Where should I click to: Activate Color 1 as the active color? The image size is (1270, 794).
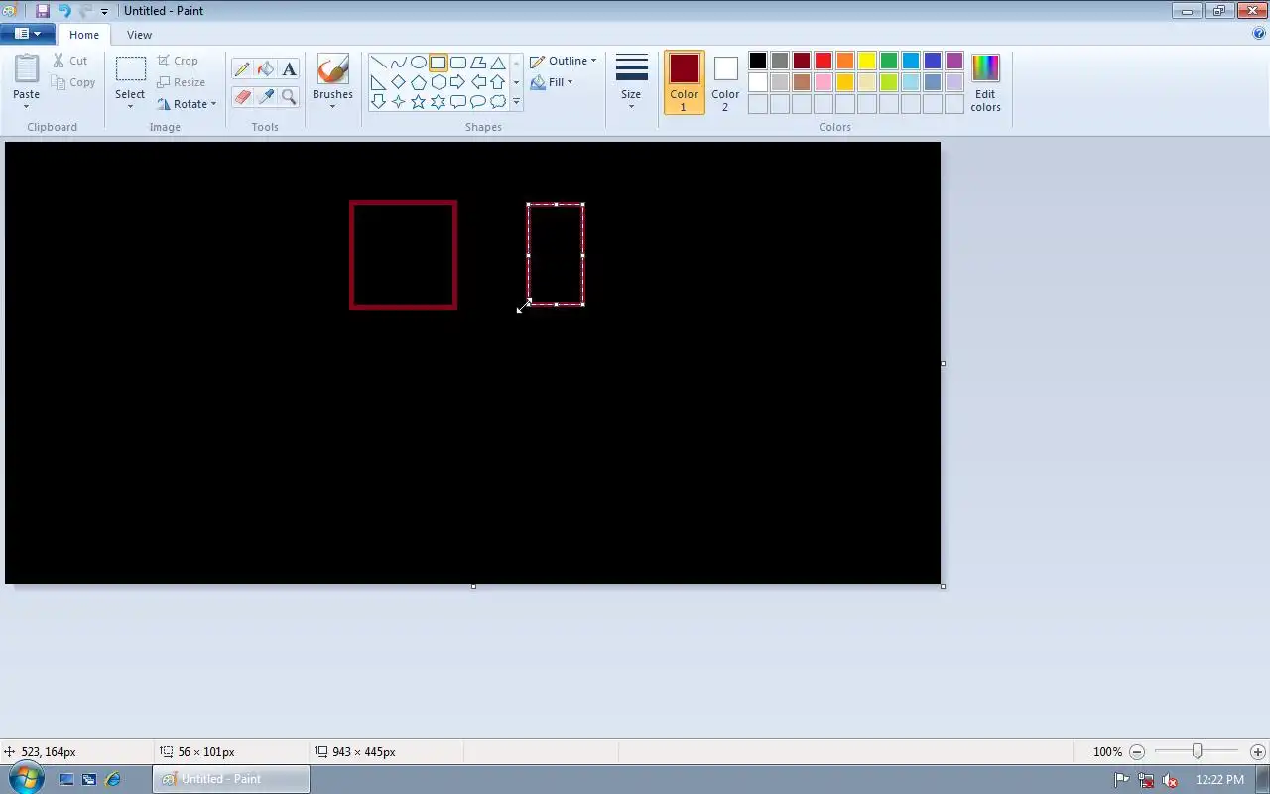pos(684,82)
